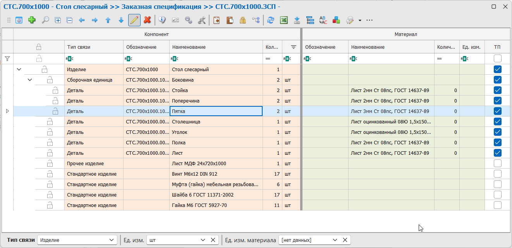Click the green plus add icon
The height and width of the screenshot is (248, 512).
(32, 20)
